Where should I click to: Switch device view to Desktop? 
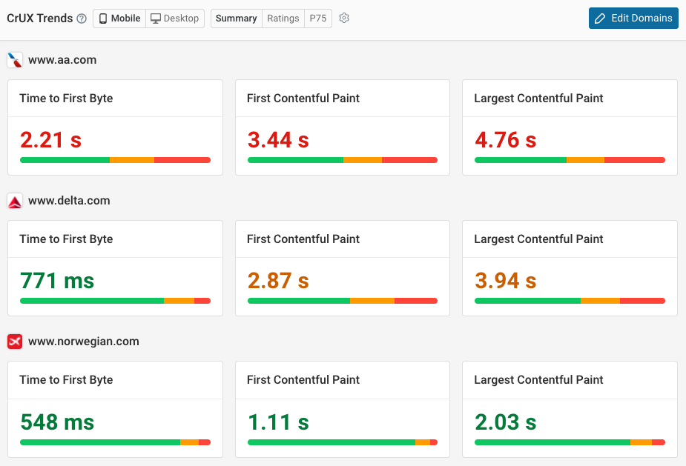click(x=174, y=19)
